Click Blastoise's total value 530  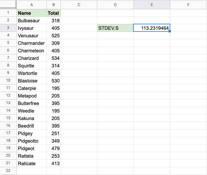(54, 81)
